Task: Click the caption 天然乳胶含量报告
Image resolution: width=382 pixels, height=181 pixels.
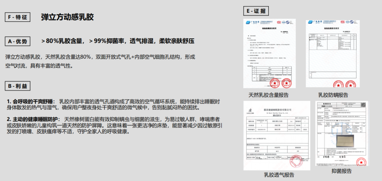Action: (268, 95)
